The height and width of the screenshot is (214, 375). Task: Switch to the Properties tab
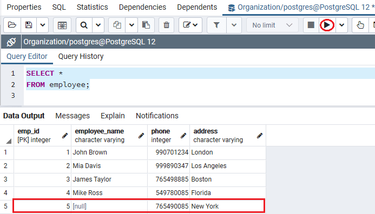click(24, 7)
